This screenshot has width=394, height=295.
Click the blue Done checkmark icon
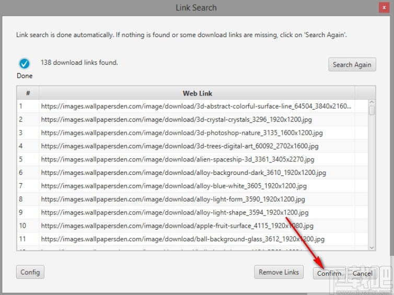24,64
